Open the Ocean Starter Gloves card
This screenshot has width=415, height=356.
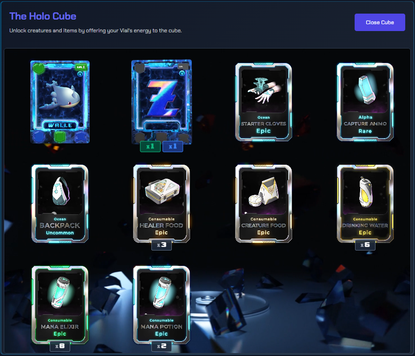click(263, 102)
